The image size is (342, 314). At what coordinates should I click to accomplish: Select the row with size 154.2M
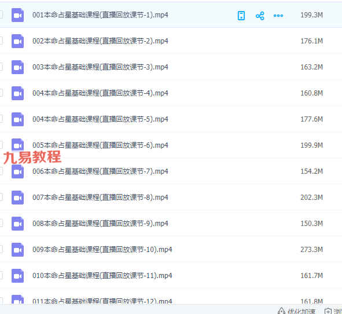pos(171,171)
